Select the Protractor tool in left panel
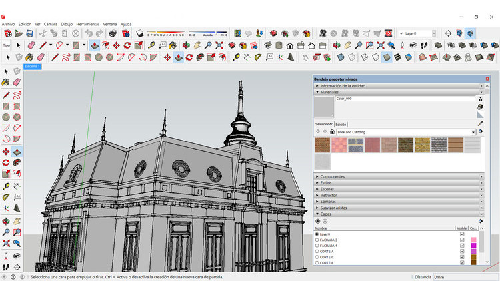 pyautogui.click(x=6, y=198)
